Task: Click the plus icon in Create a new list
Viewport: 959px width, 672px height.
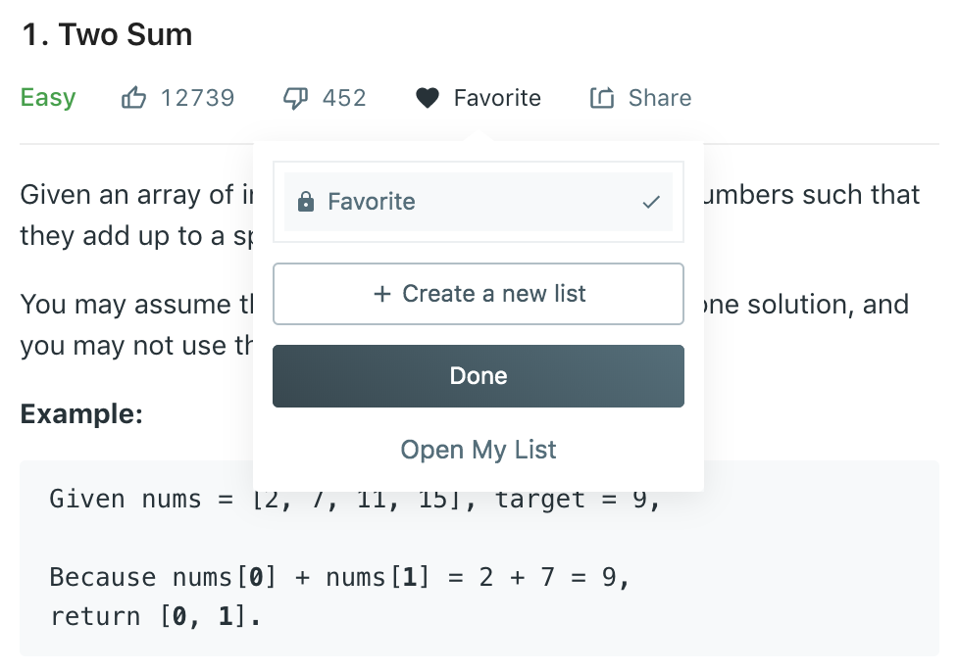Action: click(382, 294)
